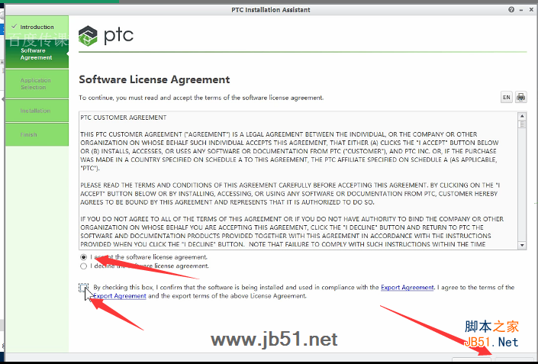This screenshot has height=364, width=538.
Task: Click the license text scrollbar thumb
Action: click(x=522, y=124)
